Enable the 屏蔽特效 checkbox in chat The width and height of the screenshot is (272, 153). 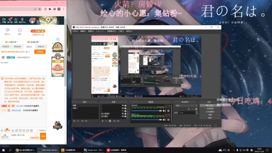click(x=37, y=131)
